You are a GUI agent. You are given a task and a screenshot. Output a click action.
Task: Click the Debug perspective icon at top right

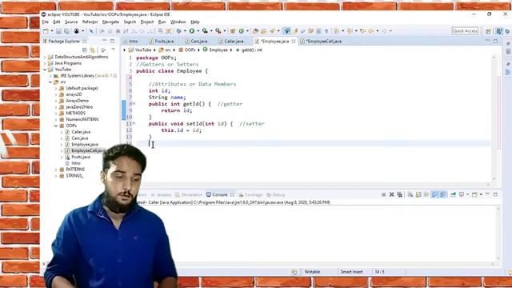tap(507, 30)
